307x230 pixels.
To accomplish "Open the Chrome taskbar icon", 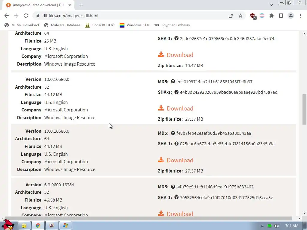I will click(38, 226).
